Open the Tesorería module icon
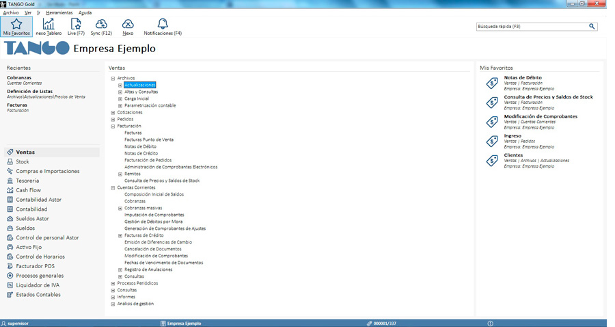This screenshot has height=327, width=615. point(10,181)
